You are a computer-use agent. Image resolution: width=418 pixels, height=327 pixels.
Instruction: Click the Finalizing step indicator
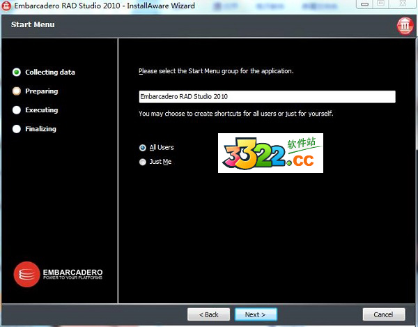point(17,129)
